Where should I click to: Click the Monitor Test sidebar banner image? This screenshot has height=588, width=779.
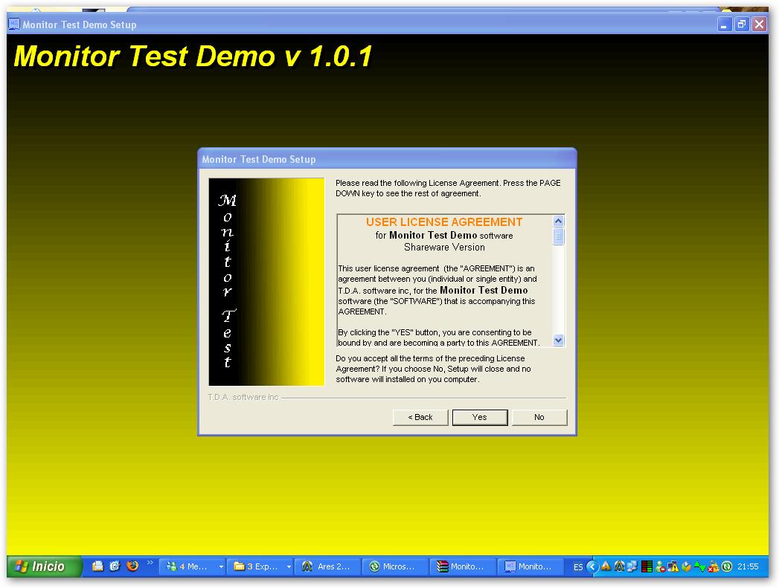click(266, 282)
